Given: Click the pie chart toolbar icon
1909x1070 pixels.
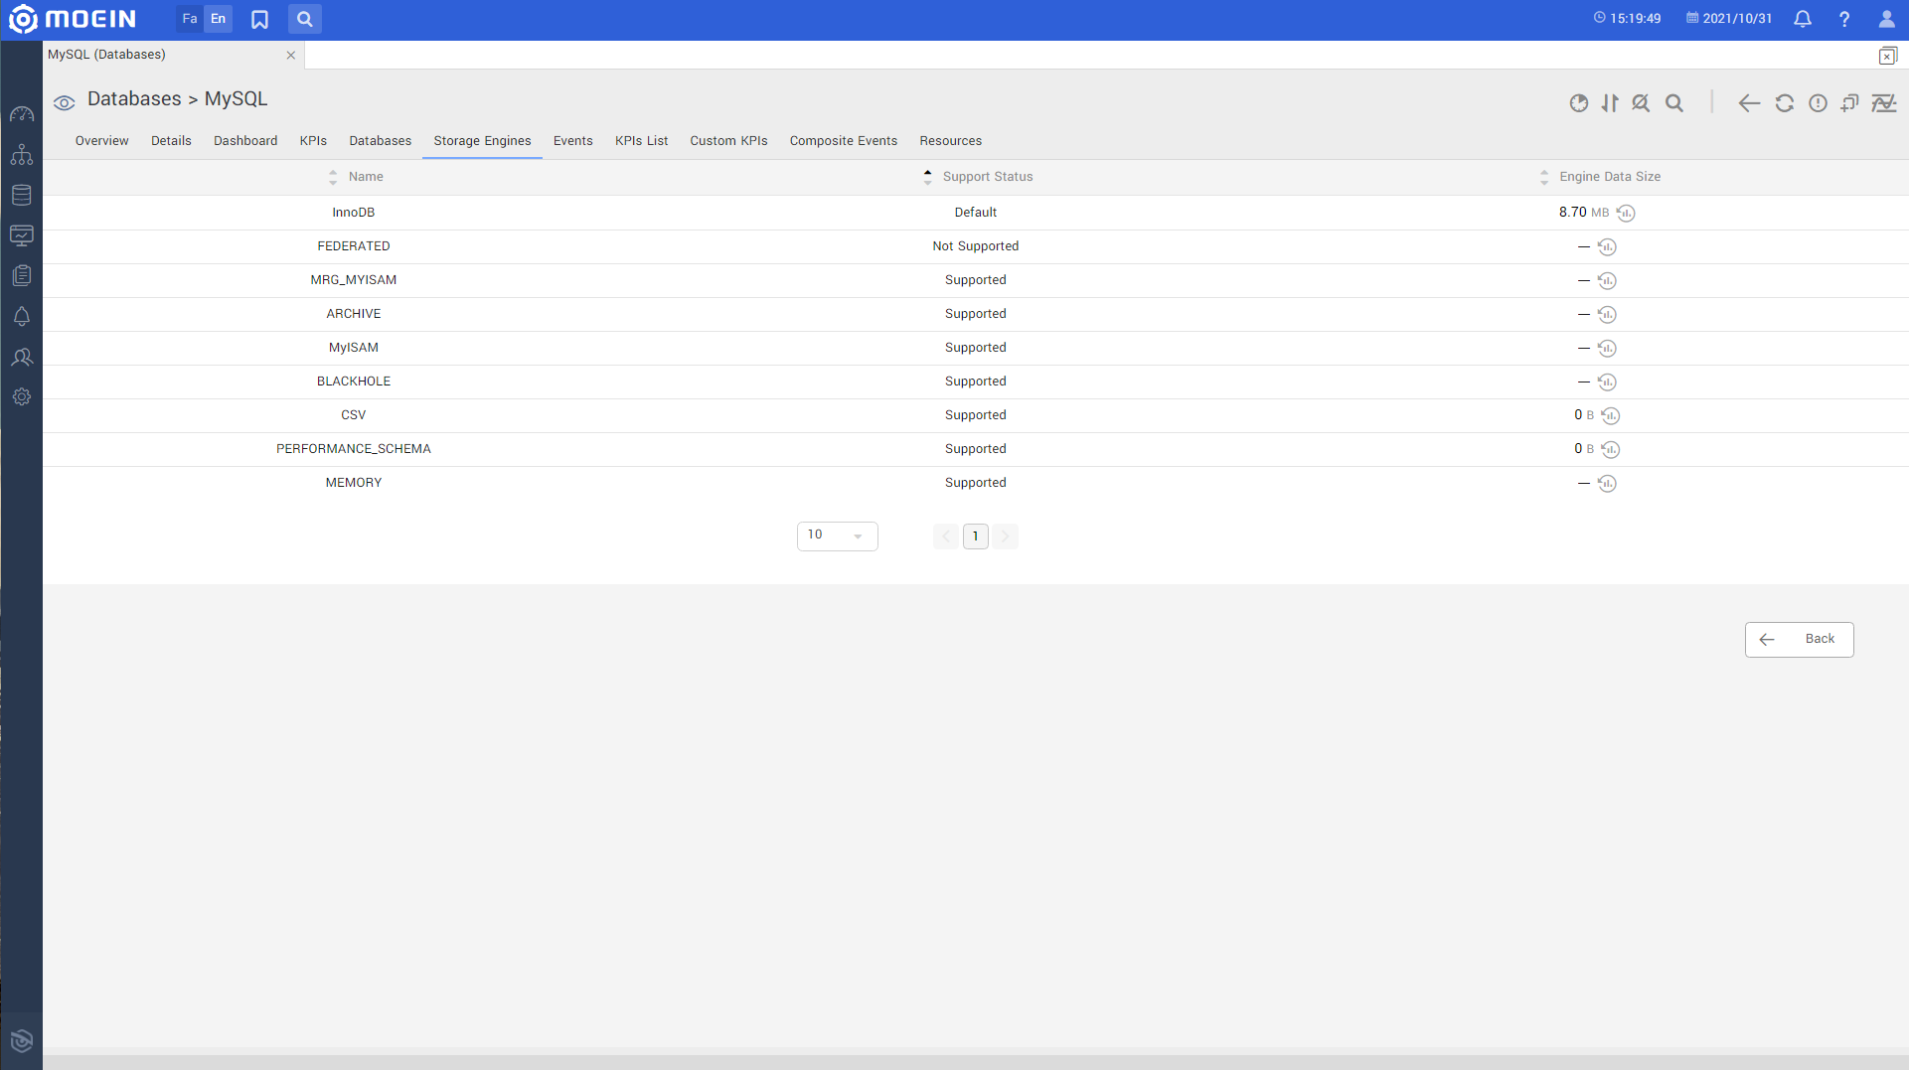Looking at the screenshot, I should 1578,103.
